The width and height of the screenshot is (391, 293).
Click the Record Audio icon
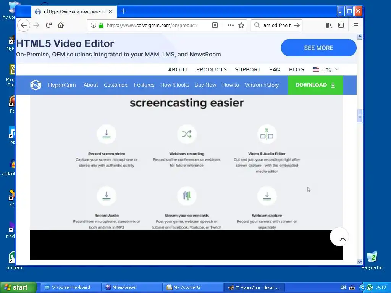[x=107, y=196]
